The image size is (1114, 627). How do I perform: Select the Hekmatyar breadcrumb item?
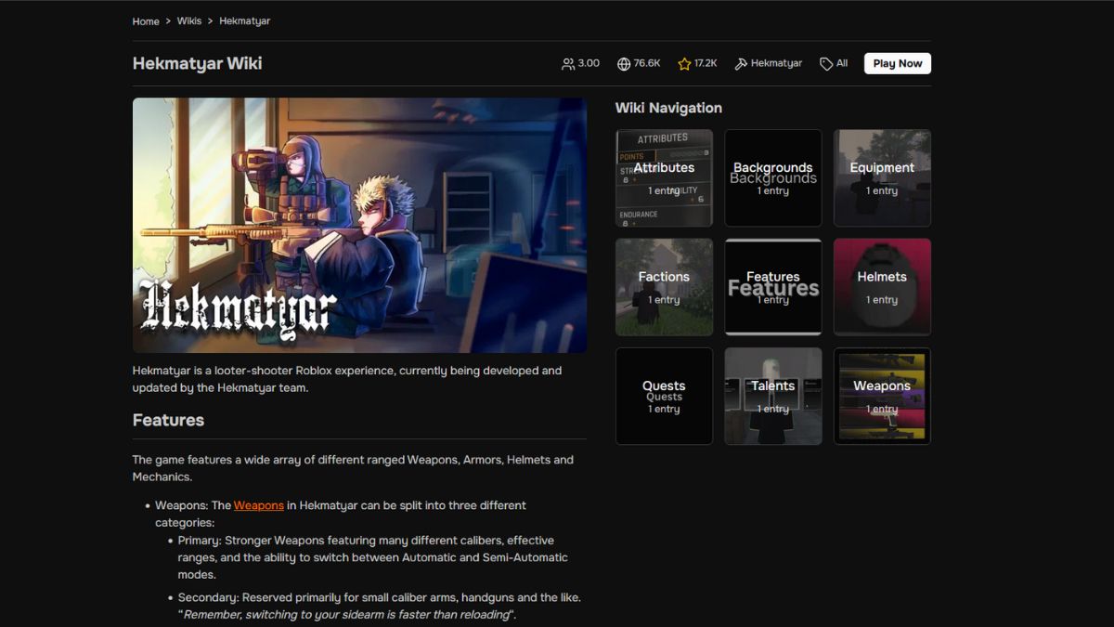coord(245,21)
